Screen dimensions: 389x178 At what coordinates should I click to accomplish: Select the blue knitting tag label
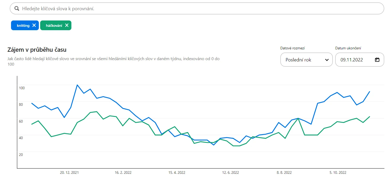[x=23, y=25]
